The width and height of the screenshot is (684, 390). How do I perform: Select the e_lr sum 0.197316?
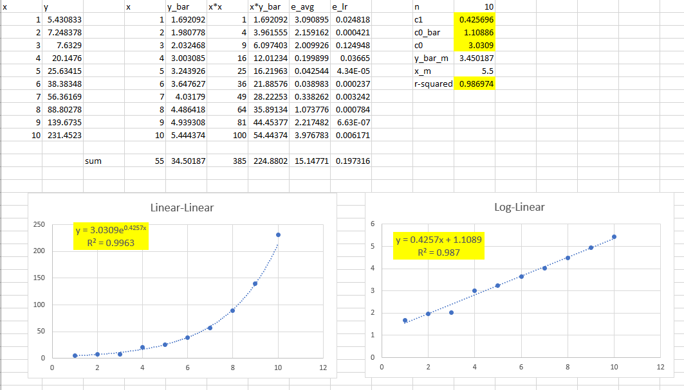(351, 161)
